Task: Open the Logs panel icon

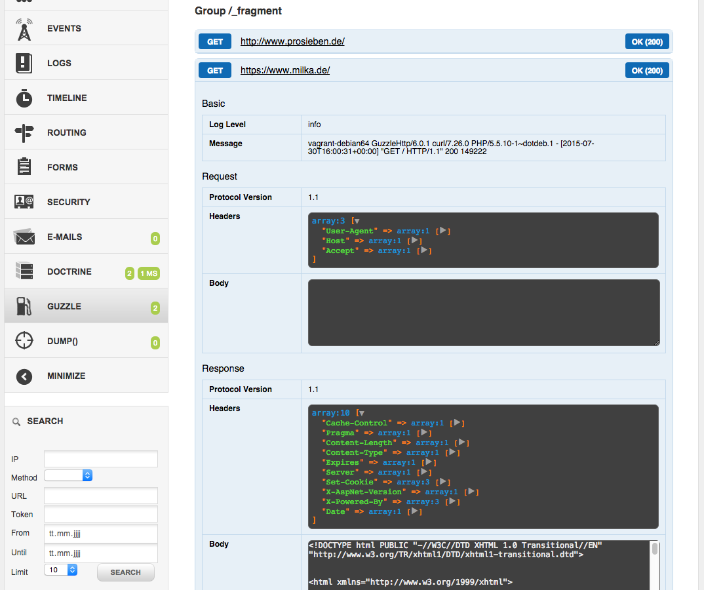Action: pyautogui.click(x=24, y=64)
